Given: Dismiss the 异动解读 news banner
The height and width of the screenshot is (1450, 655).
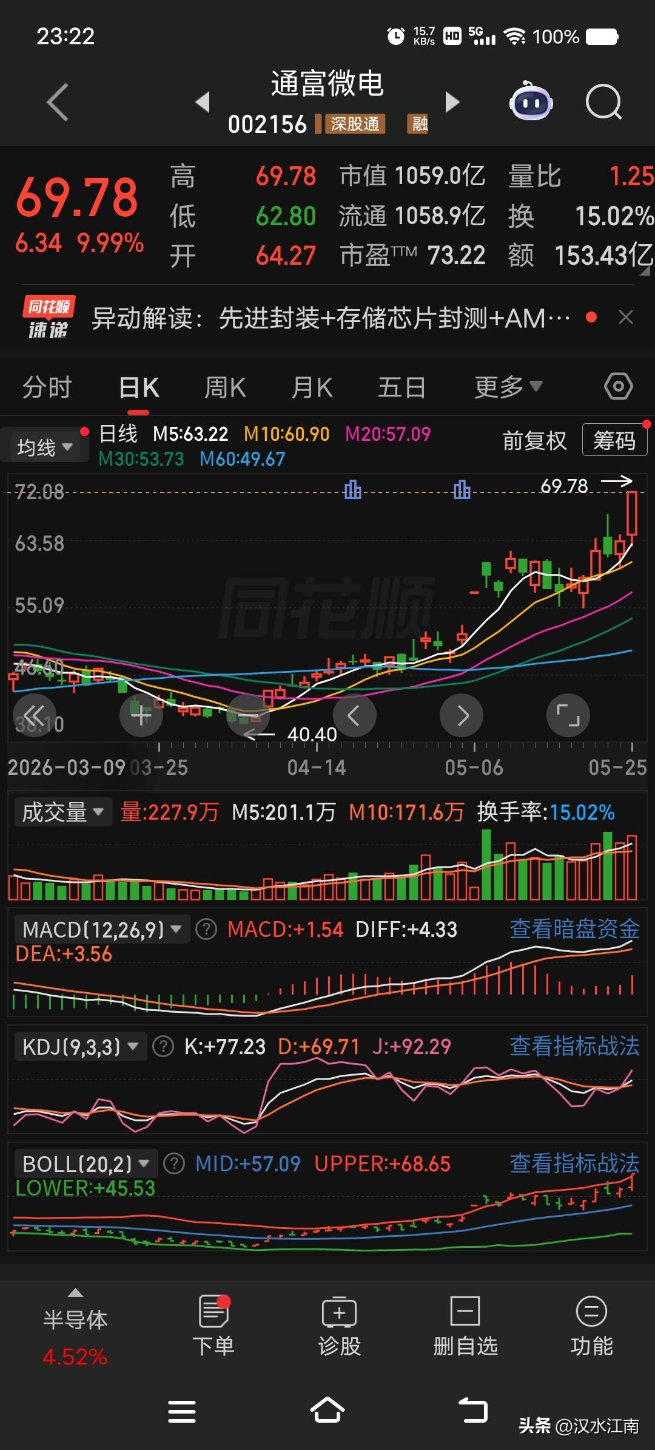Looking at the screenshot, I should tap(626, 317).
